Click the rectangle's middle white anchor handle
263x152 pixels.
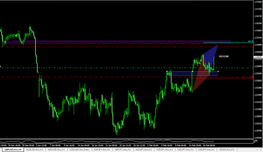[192, 72]
